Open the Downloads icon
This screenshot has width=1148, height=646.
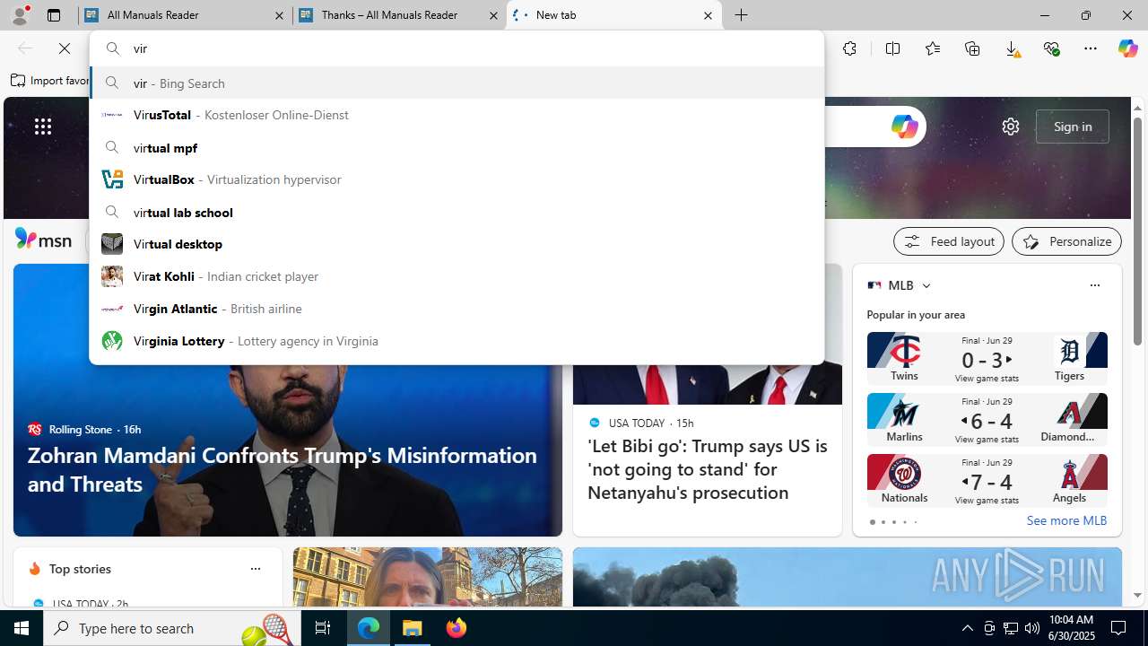tap(1012, 48)
